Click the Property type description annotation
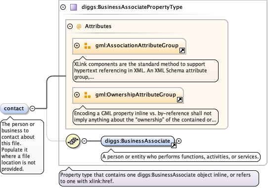The image size is (268, 188). pyautogui.click(x=159, y=178)
